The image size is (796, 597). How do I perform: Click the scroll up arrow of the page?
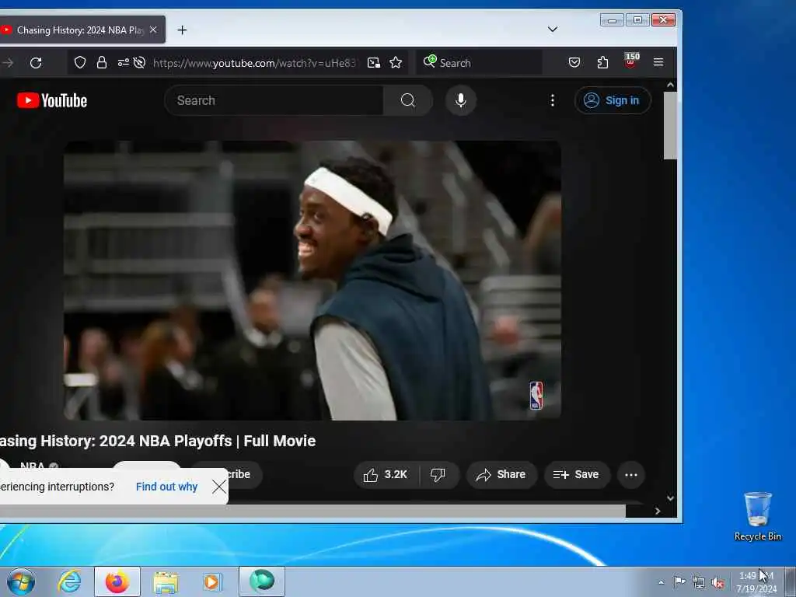pos(670,86)
